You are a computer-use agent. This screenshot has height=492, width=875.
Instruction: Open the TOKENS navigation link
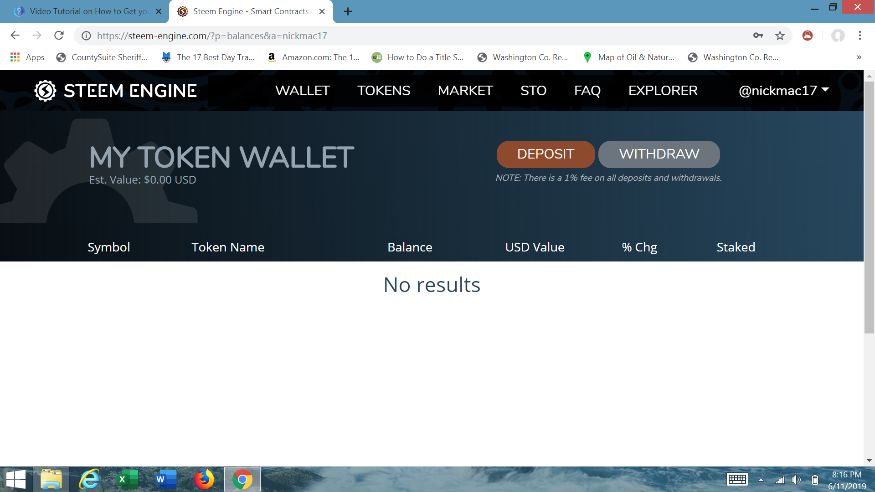tap(383, 91)
